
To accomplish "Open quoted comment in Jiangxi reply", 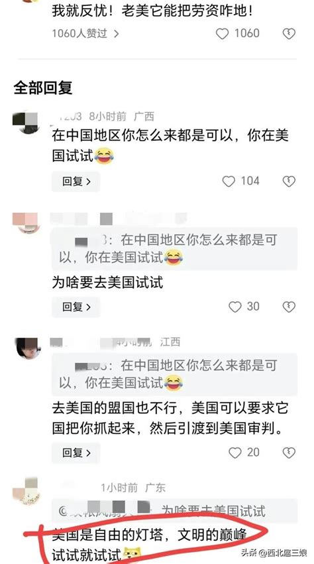I will 175,374.
